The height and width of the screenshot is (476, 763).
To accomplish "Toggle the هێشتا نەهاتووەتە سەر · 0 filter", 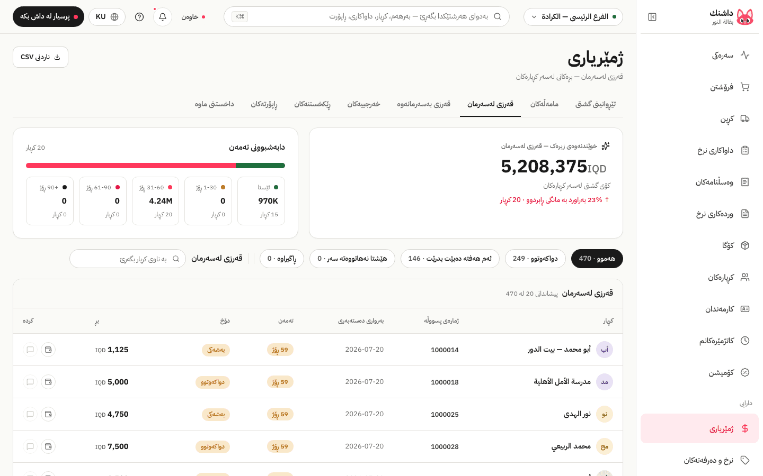I will 352,259.
